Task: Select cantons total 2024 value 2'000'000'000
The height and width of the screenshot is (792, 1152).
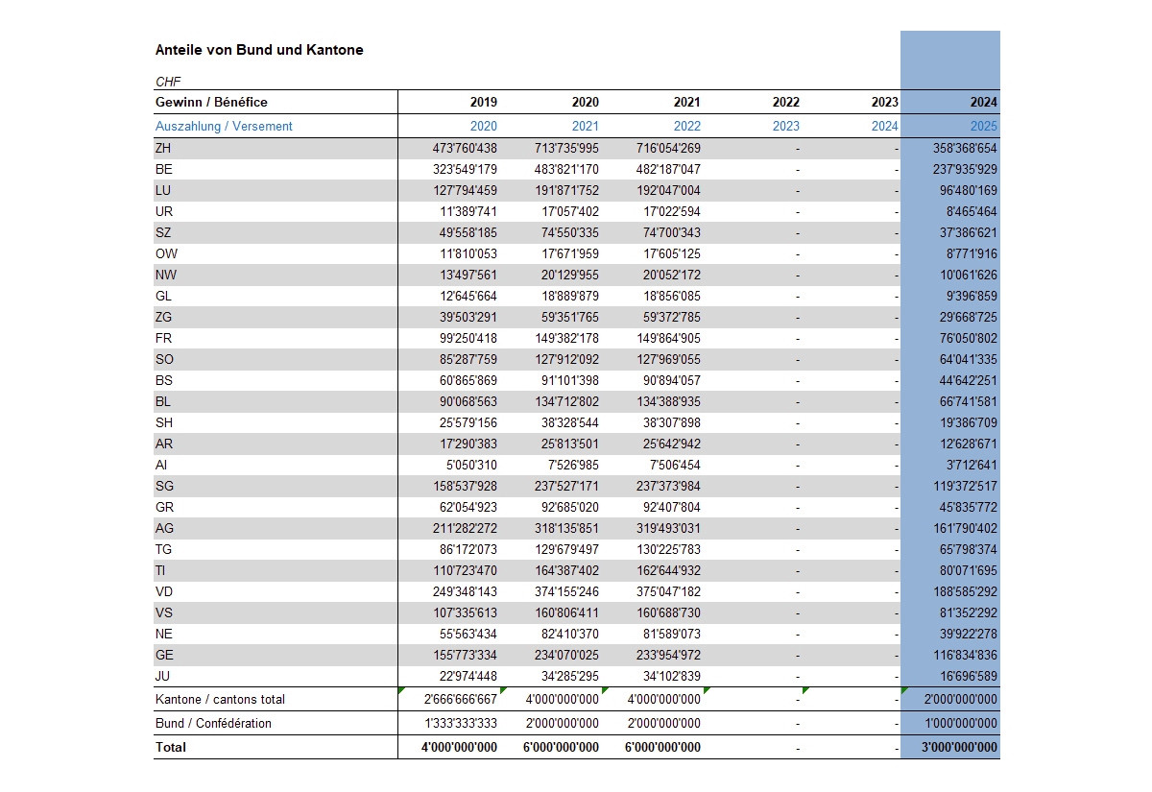Action: click(x=960, y=700)
